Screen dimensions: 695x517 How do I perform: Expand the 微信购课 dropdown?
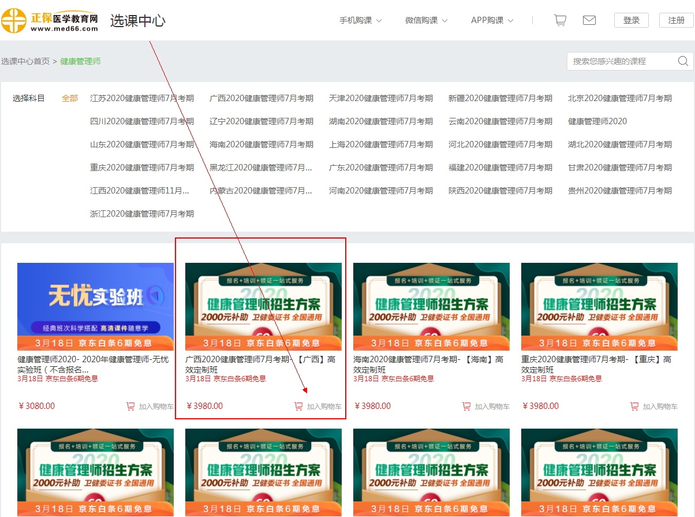click(426, 20)
